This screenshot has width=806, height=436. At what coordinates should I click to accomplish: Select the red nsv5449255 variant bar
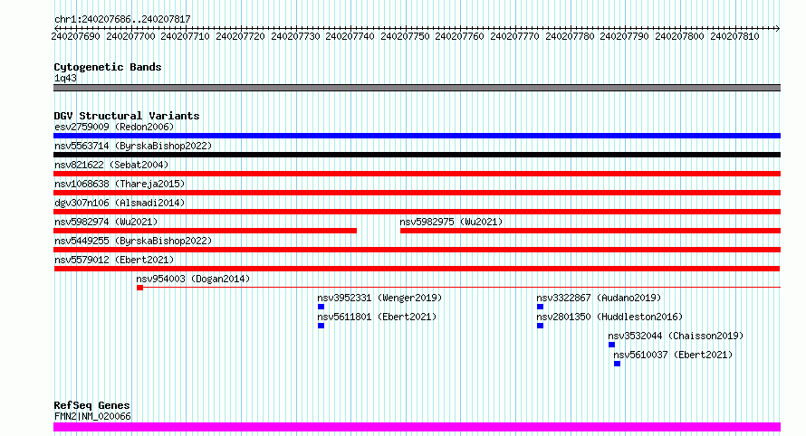417,250
